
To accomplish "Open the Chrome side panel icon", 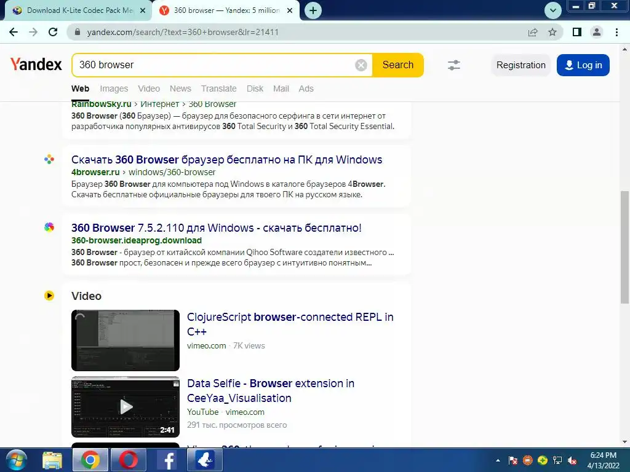I will (577, 32).
